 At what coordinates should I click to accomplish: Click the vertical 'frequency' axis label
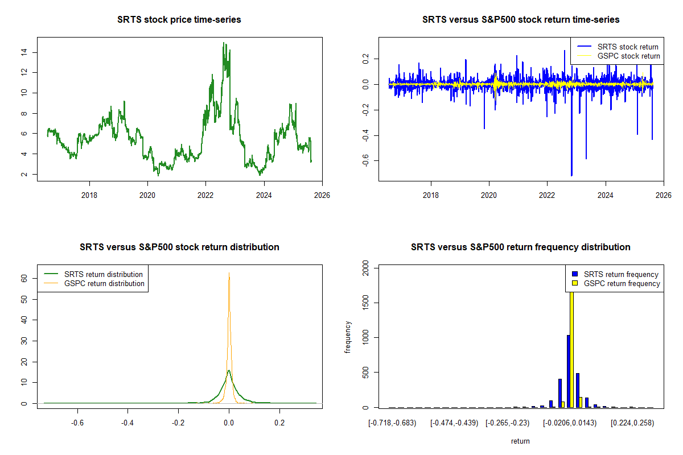pyautogui.click(x=348, y=337)
